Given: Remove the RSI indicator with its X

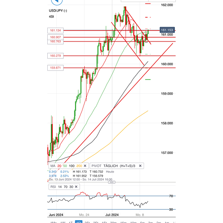Looking at the screenshot, I should 76,187.
